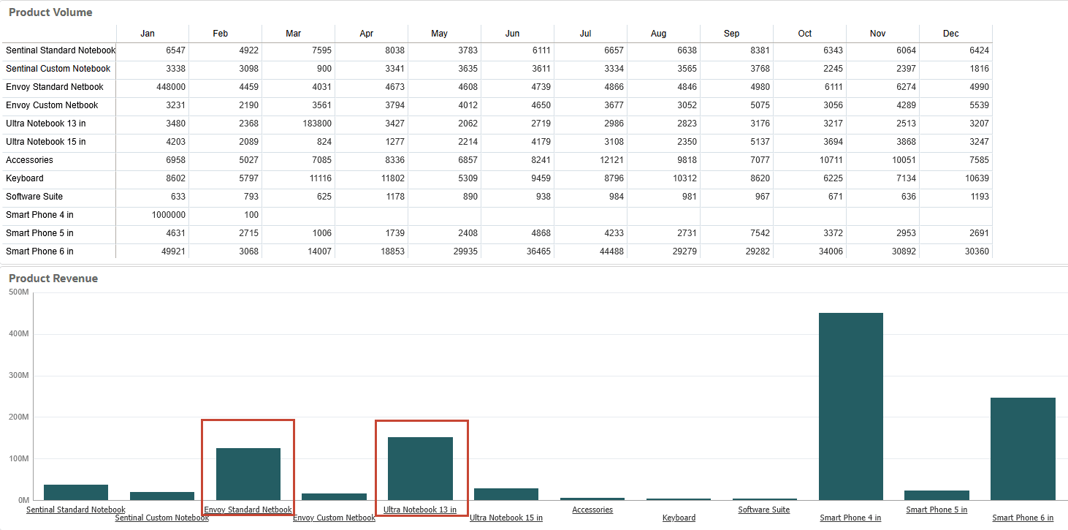
Task: Open the Software Suite link
Action: [x=764, y=510]
